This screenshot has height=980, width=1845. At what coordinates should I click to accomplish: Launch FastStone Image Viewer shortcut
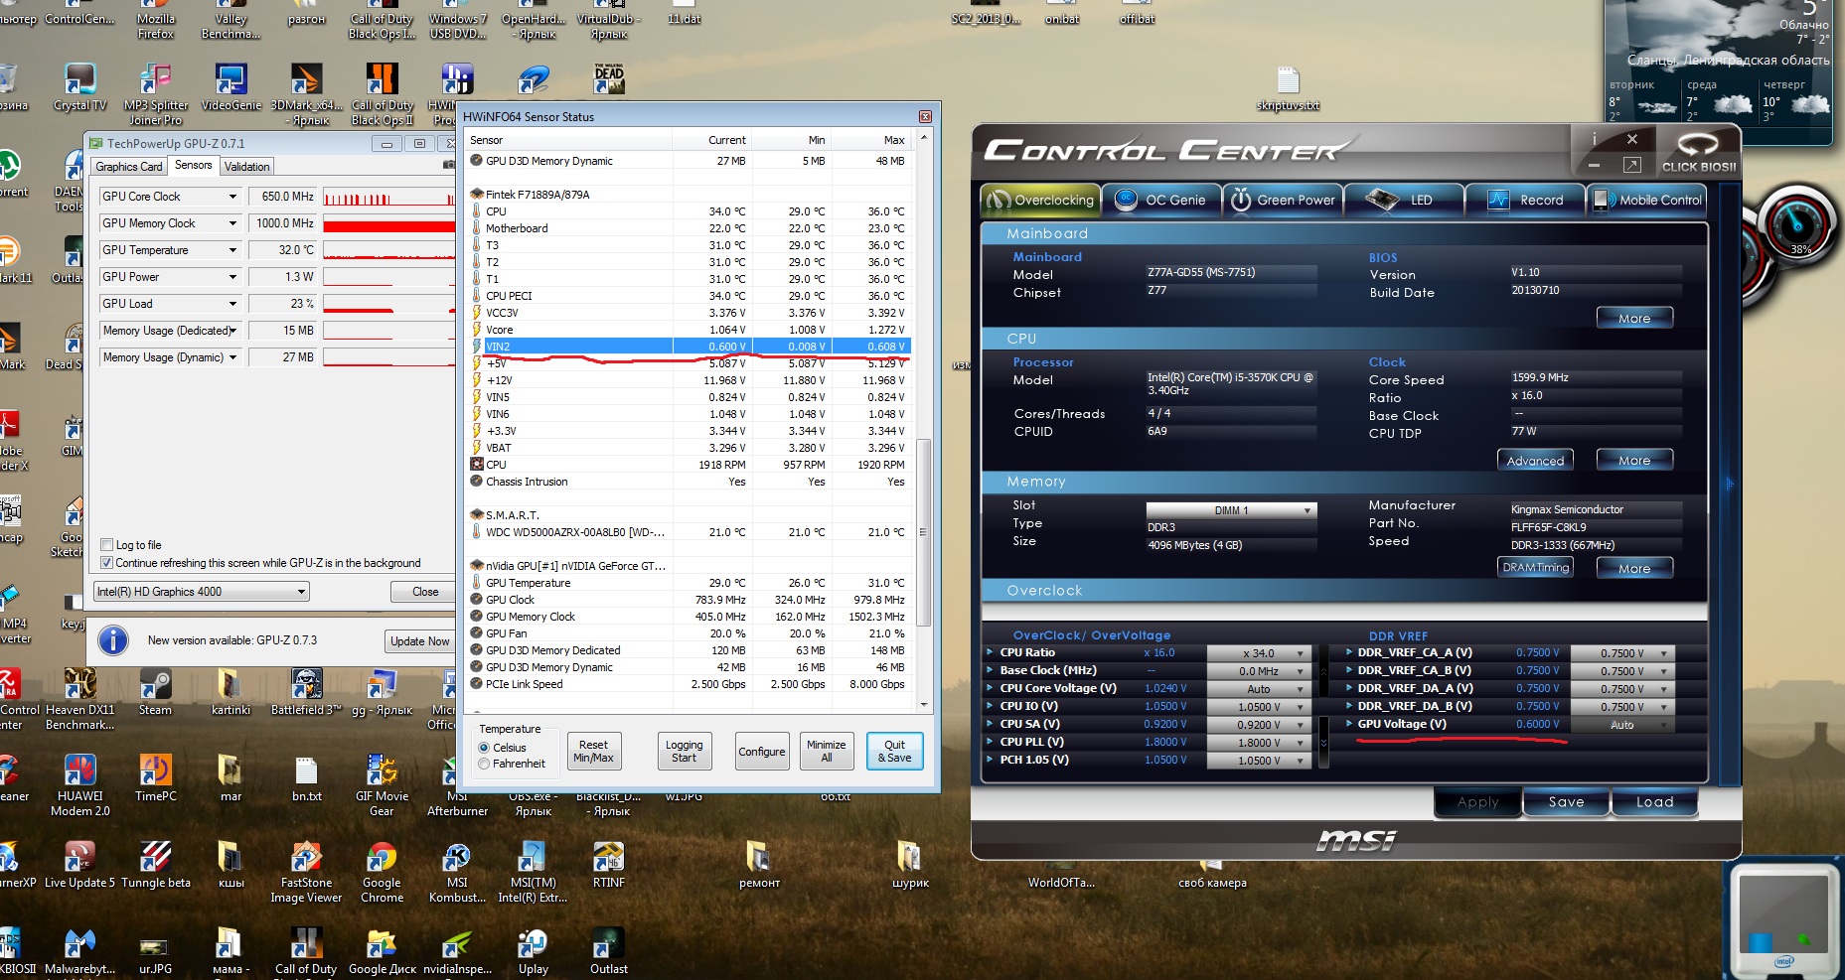pyautogui.click(x=306, y=858)
